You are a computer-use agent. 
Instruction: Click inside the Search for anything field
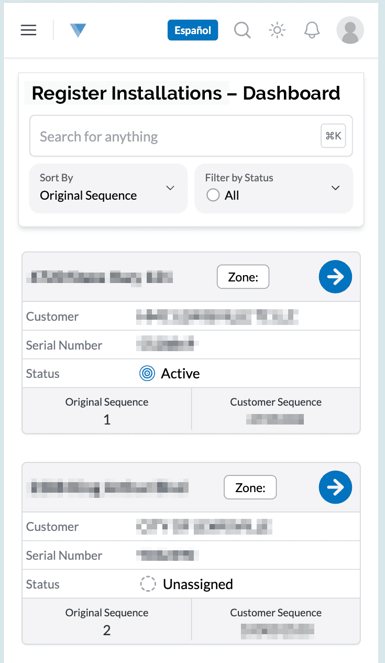point(157,136)
